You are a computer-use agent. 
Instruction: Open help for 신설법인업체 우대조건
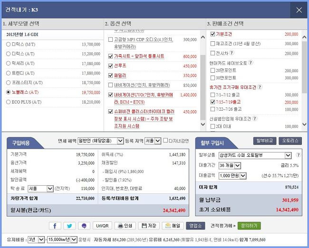[255, 118]
